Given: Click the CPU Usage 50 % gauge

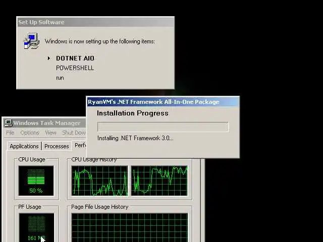Looking at the screenshot, I should pyautogui.click(x=36, y=180).
